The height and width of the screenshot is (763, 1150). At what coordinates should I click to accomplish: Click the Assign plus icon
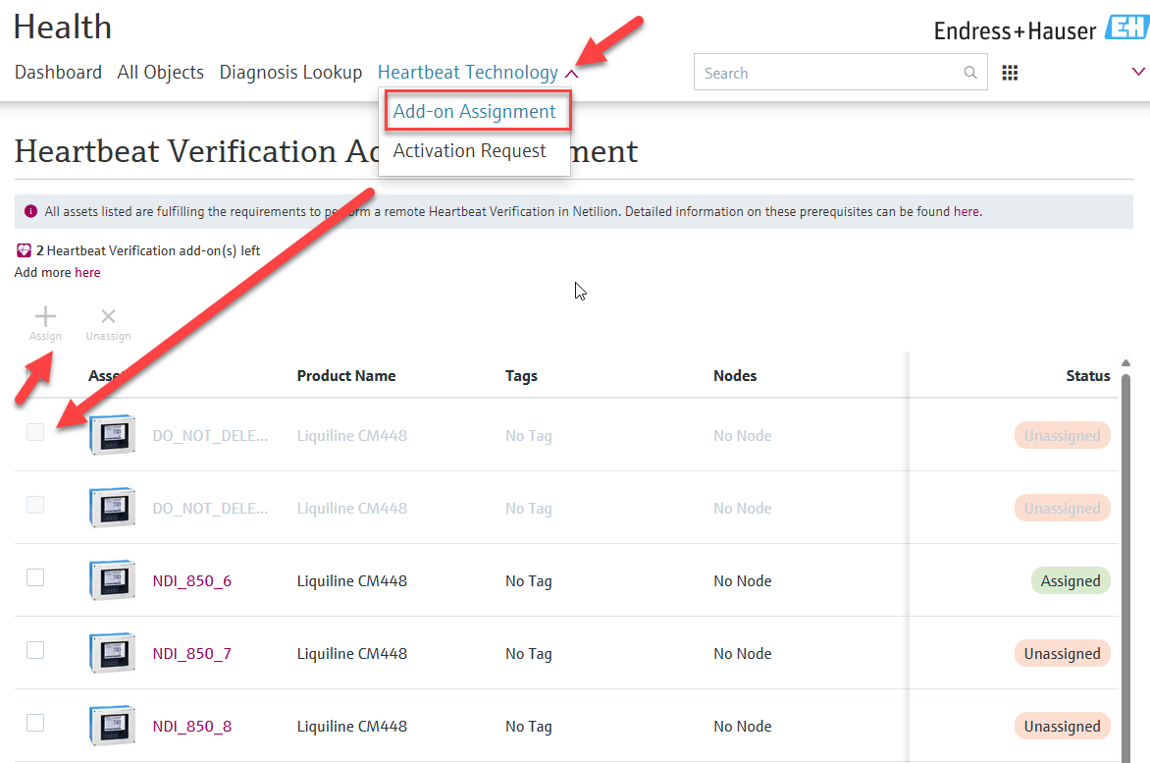pyautogui.click(x=45, y=317)
